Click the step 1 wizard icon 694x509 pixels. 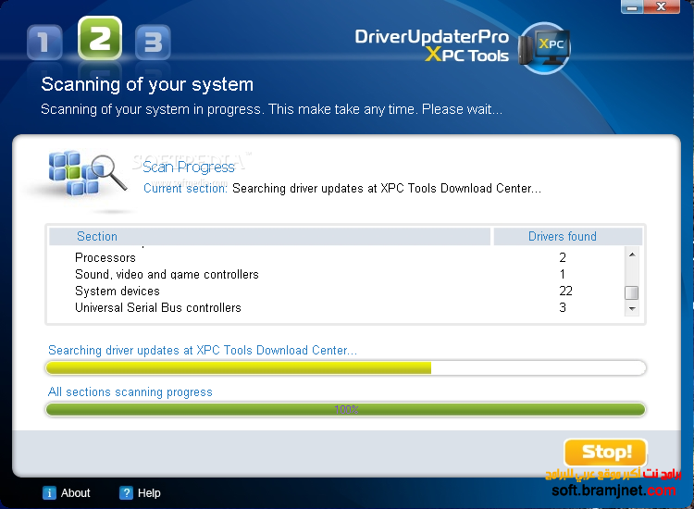44,43
